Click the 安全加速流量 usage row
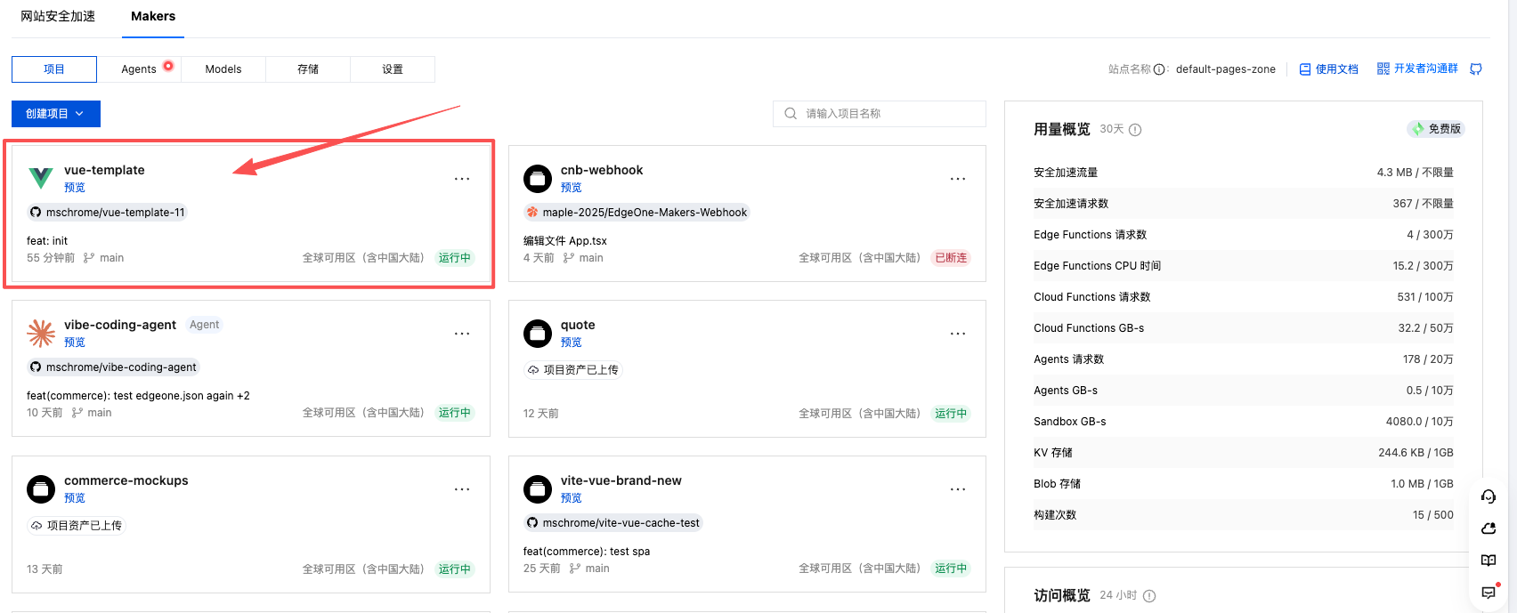 [x=1244, y=173]
